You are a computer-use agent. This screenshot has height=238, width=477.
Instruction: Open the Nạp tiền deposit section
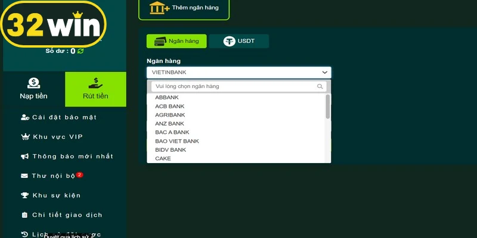[x=33, y=89]
